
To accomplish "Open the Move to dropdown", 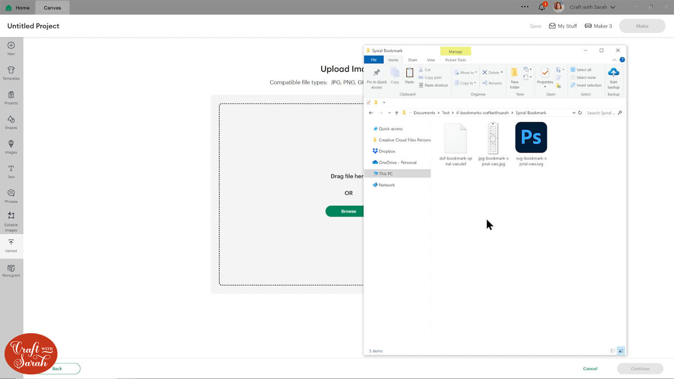I will pos(466,72).
